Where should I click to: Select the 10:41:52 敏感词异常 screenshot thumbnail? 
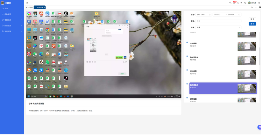tap(247, 60)
